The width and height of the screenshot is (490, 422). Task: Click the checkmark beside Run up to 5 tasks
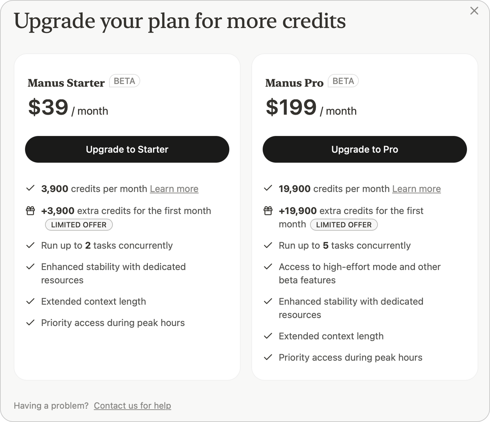tap(268, 245)
